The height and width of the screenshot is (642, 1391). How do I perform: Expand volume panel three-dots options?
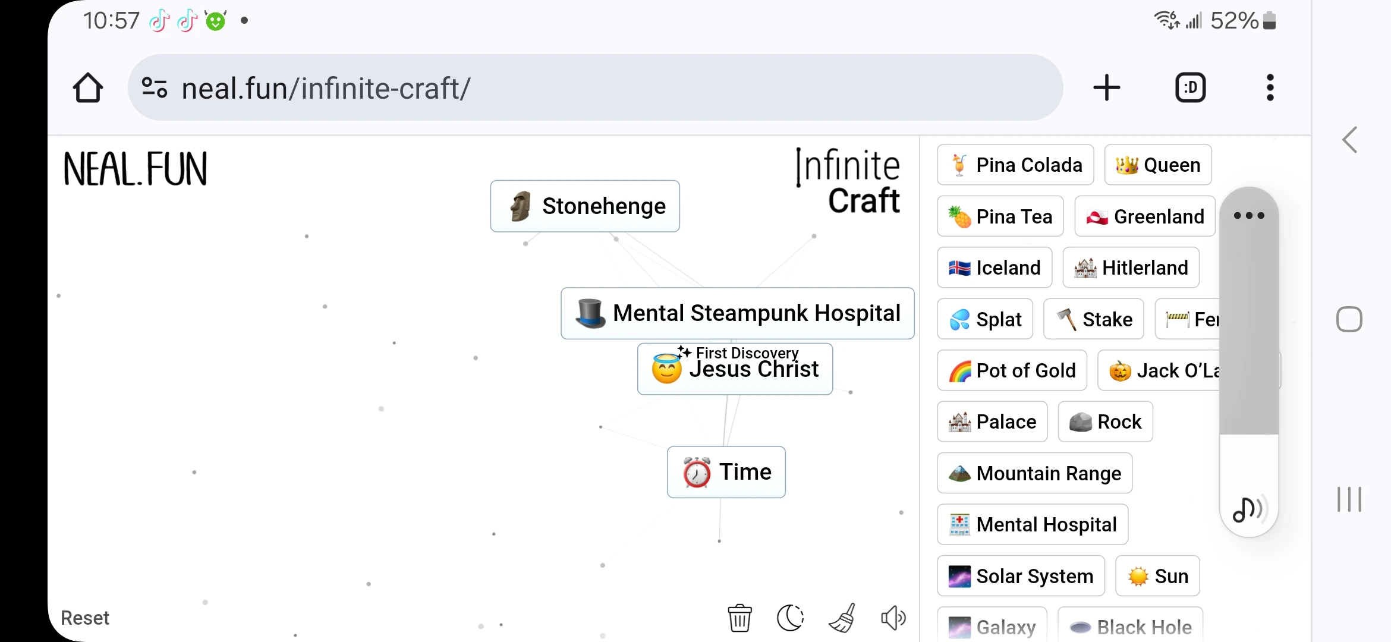click(x=1248, y=216)
